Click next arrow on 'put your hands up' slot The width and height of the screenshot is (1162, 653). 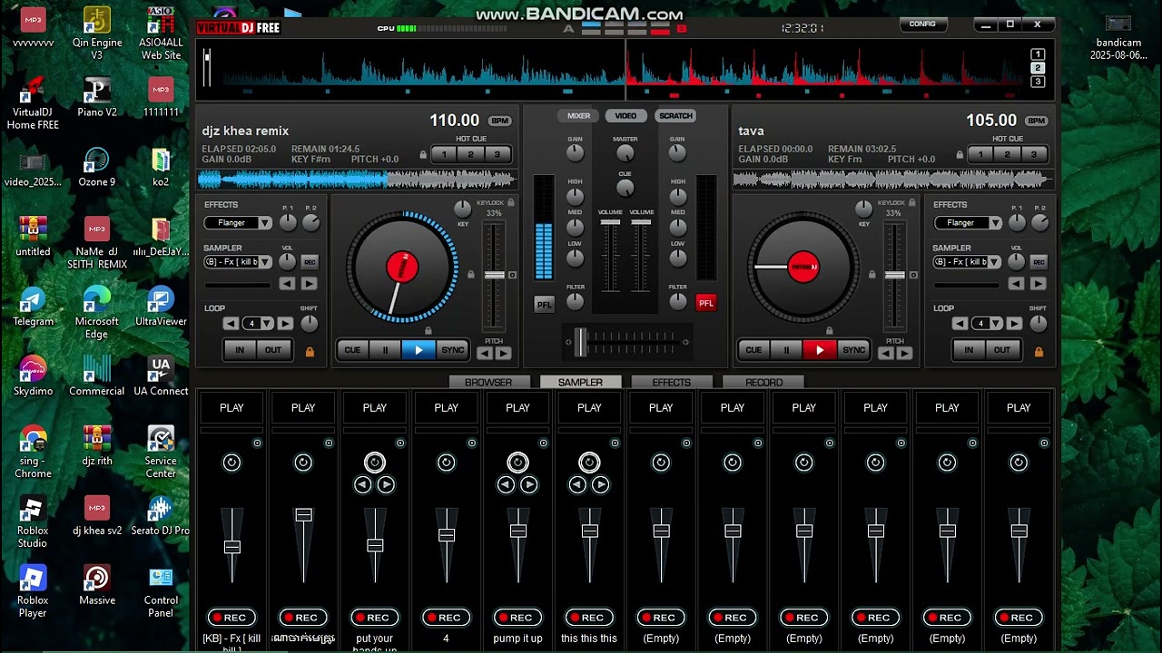click(x=386, y=485)
